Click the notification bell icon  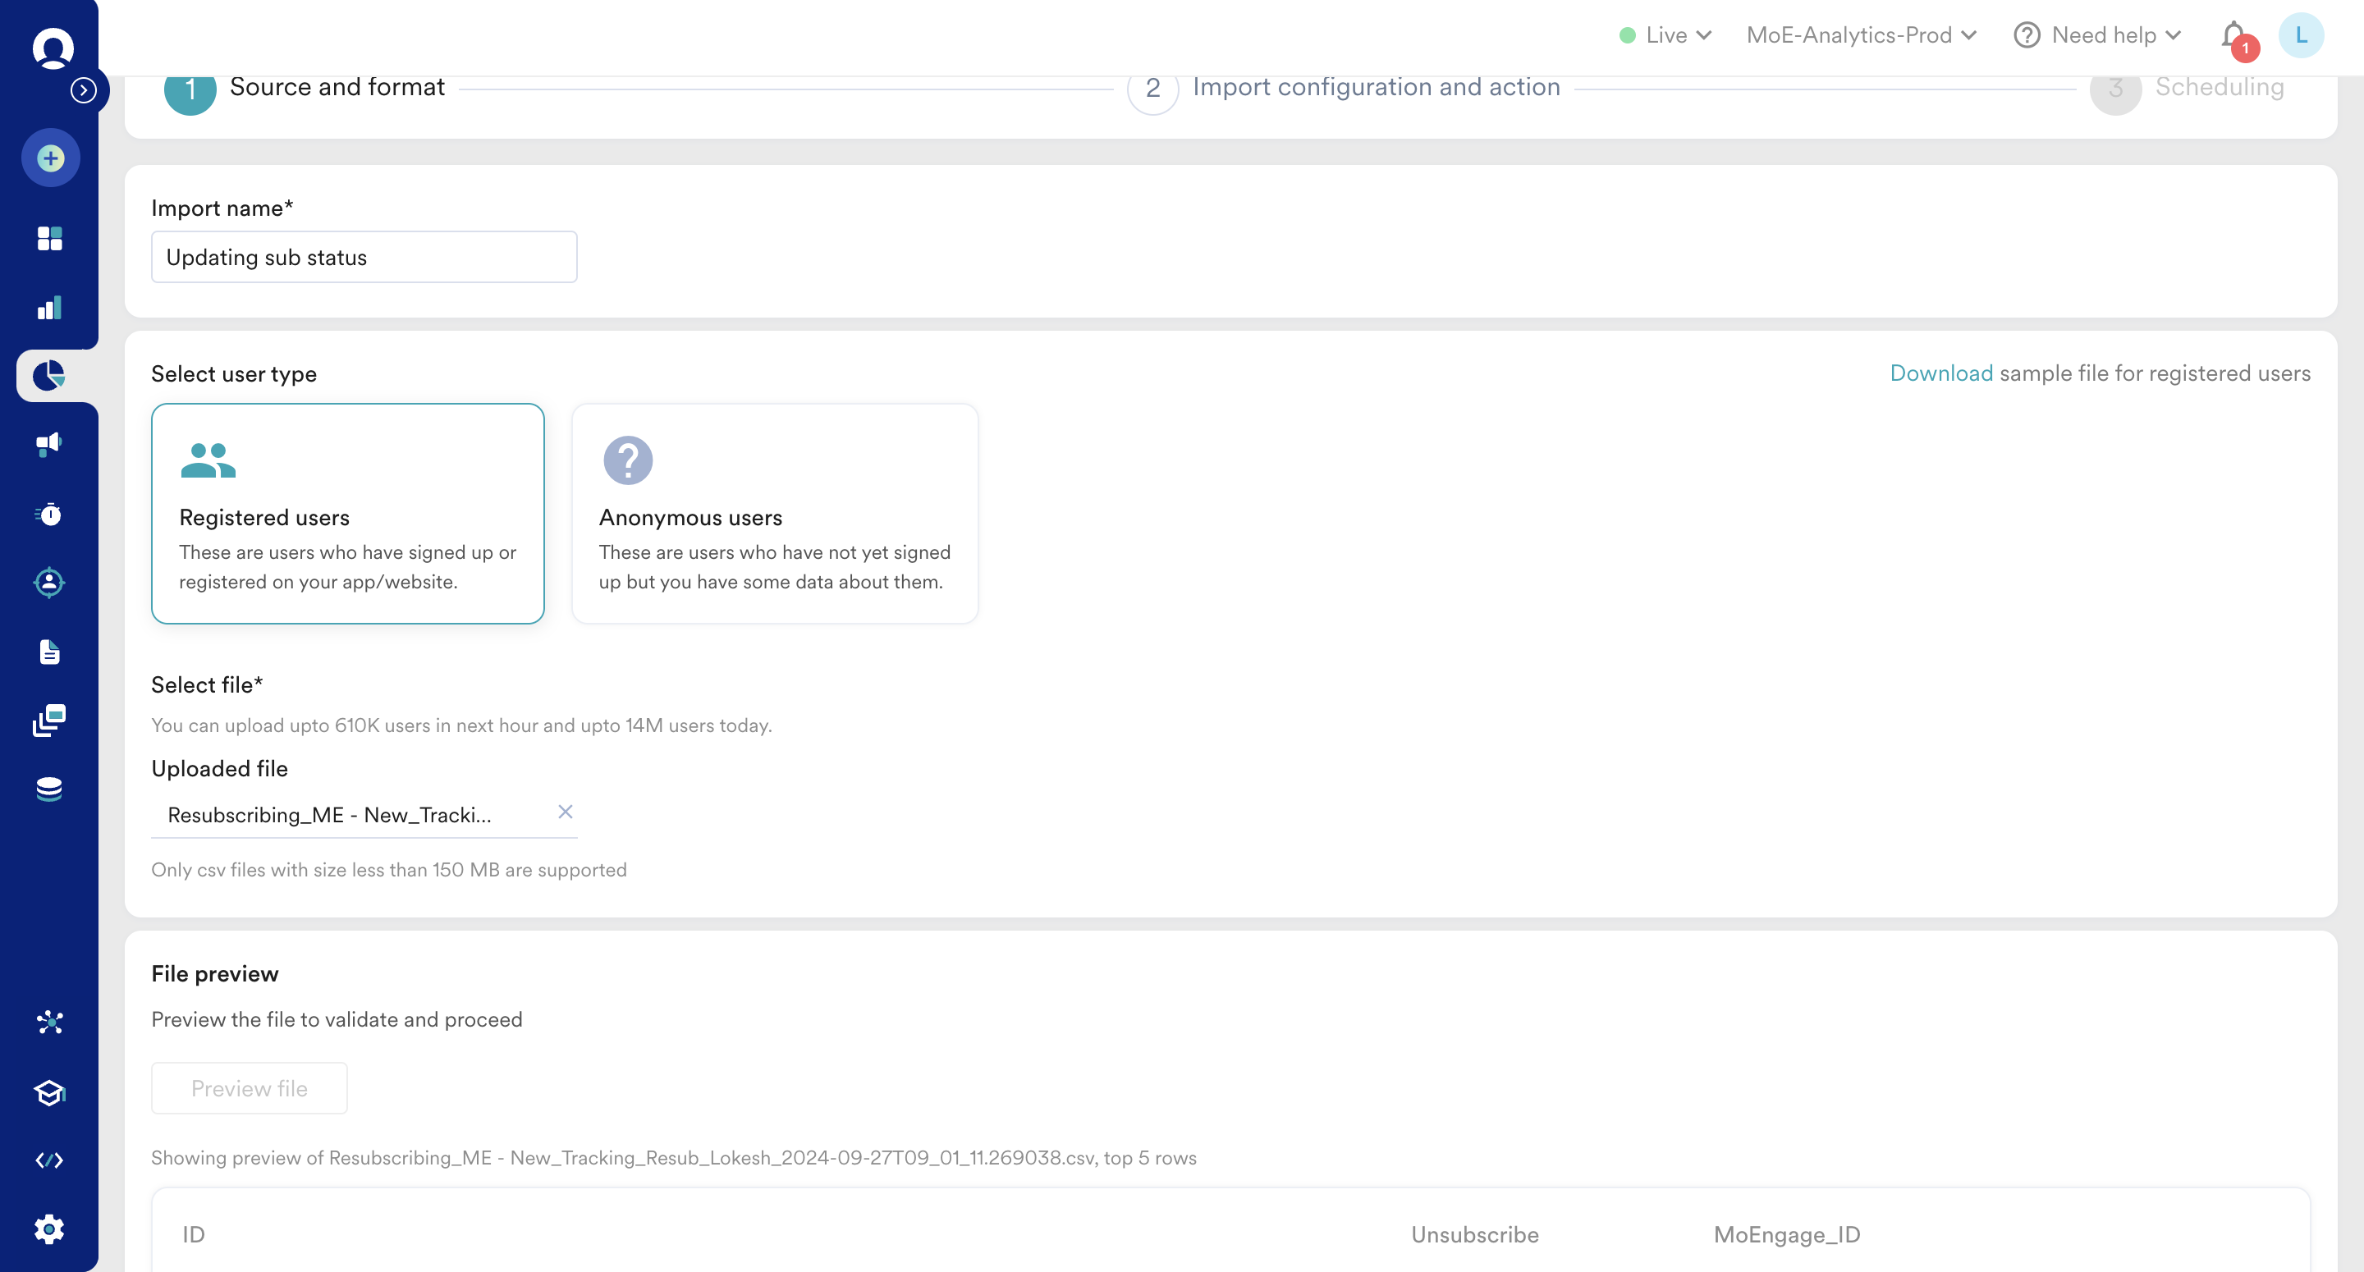2233,36
